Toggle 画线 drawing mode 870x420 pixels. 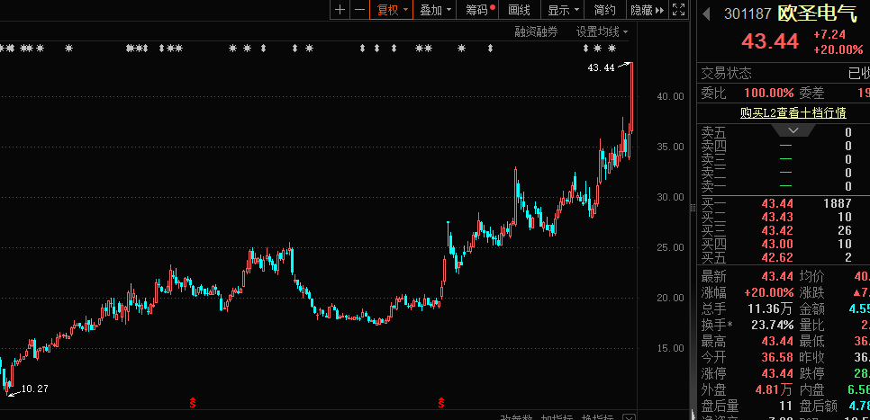click(x=520, y=10)
